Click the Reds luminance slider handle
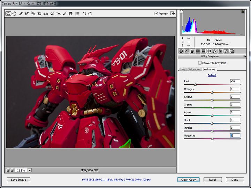251x188 pixels. pos(195,85)
